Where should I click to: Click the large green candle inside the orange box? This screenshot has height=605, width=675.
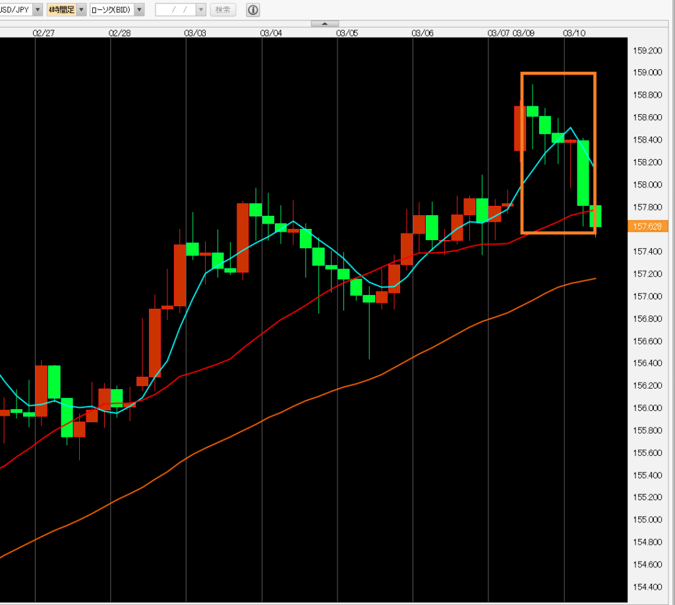point(583,173)
